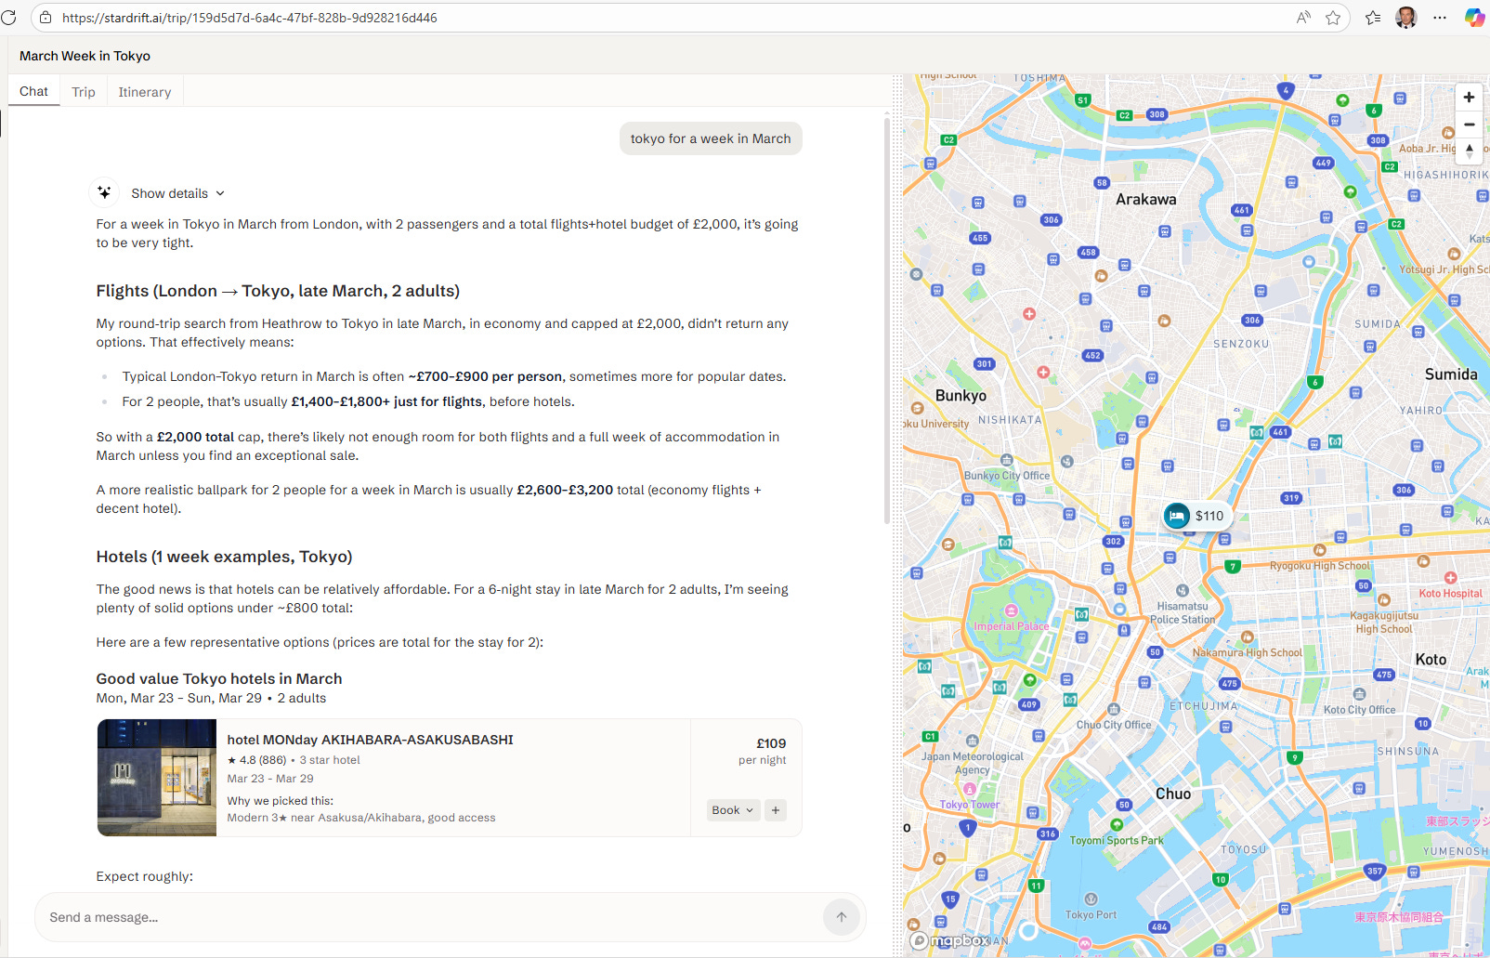Click the sparkle assistant icon
The width and height of the screenshot is (1490, 958).
pos(104,192)
